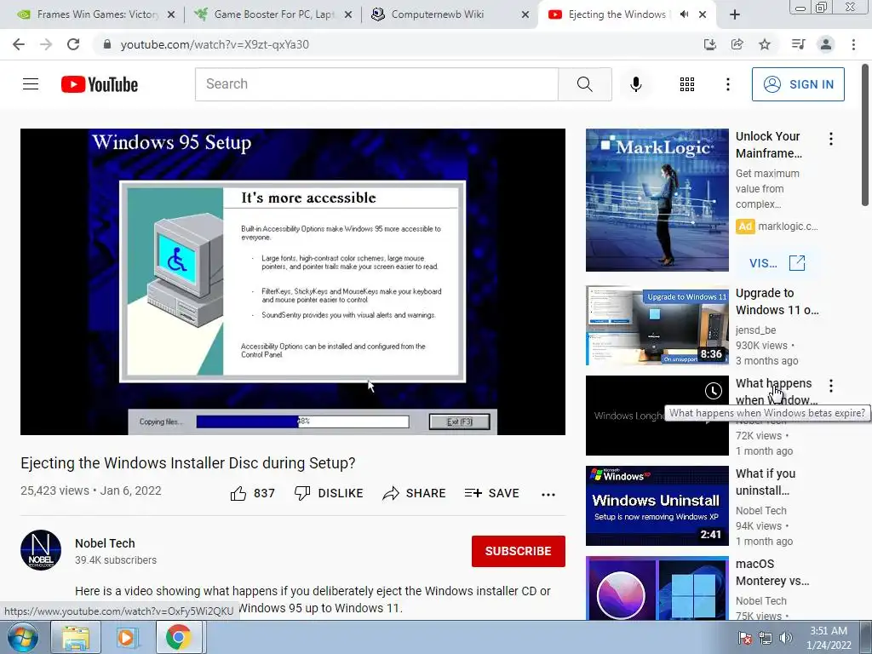Add Windows betas video to Watch later
This screenshot has width=872, height=654.
coord(713,391)
